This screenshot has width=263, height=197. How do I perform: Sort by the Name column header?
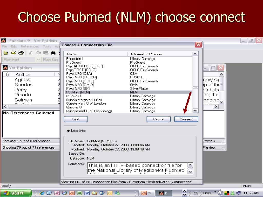(x=96, y=54)
